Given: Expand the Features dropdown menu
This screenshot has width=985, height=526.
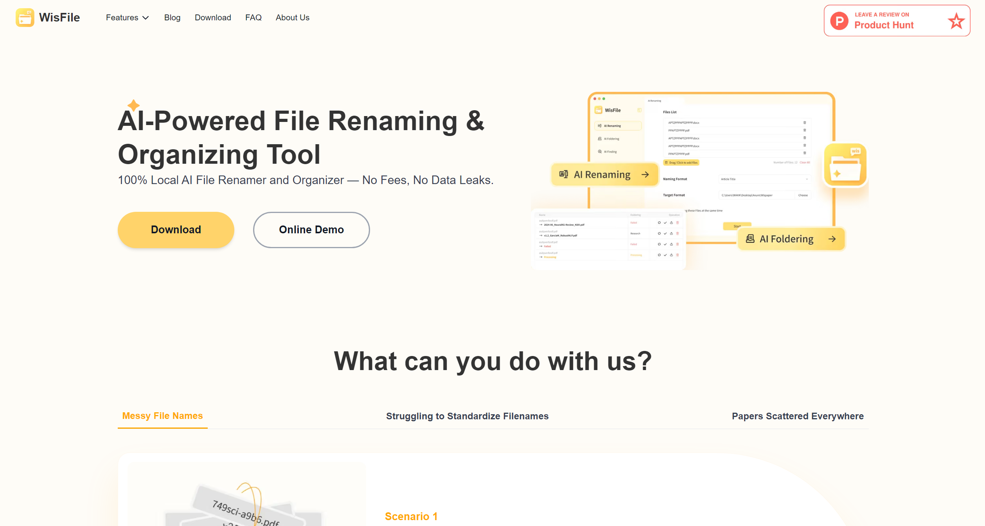Looking at the screenshot, I should coord(127,18).
